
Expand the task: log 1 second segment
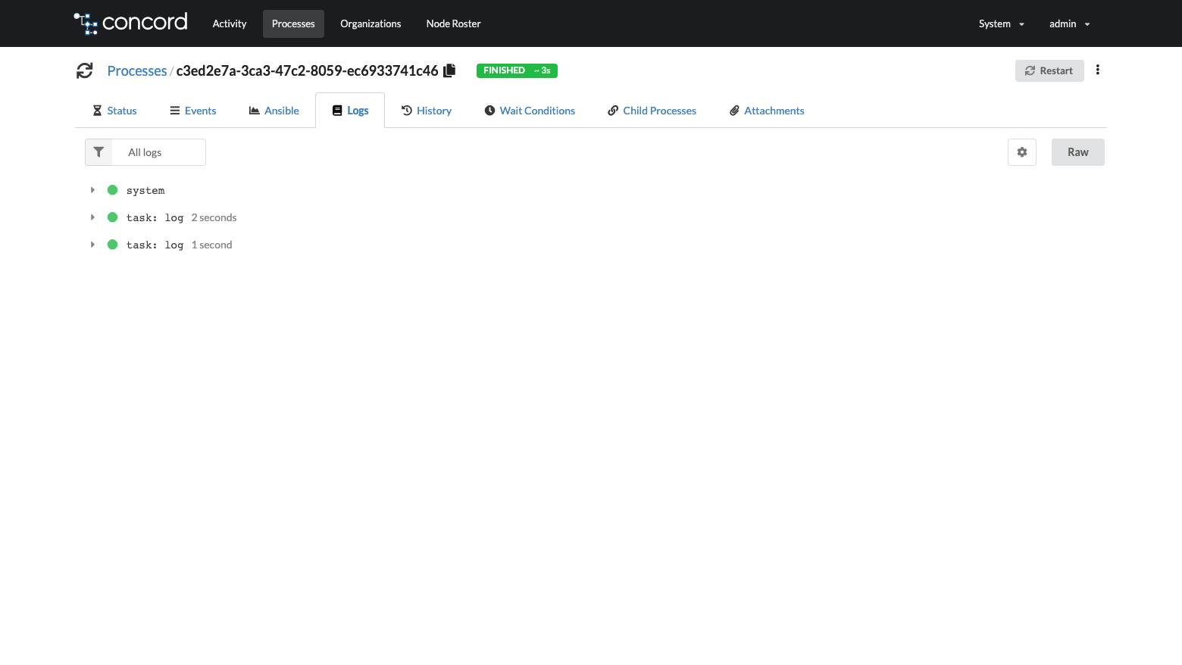tap(92, 245)
